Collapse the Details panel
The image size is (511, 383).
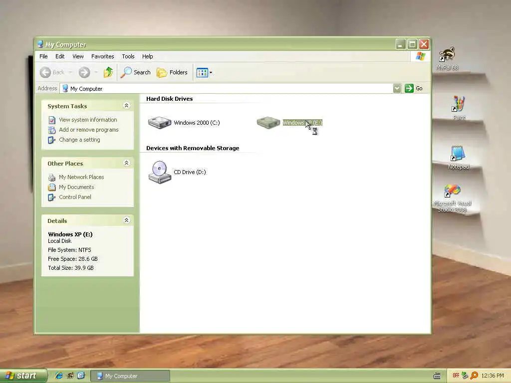(x=126, y=220)
